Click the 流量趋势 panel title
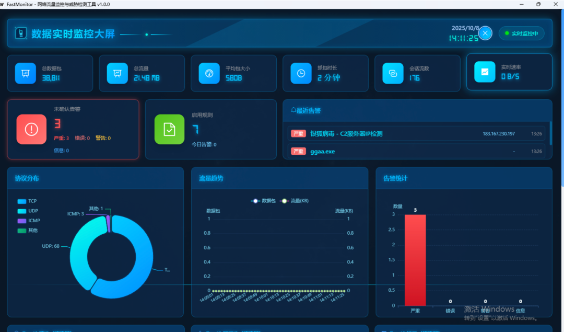Image resolution: width=564 pixels, height=332 pixels. point(211,178)
